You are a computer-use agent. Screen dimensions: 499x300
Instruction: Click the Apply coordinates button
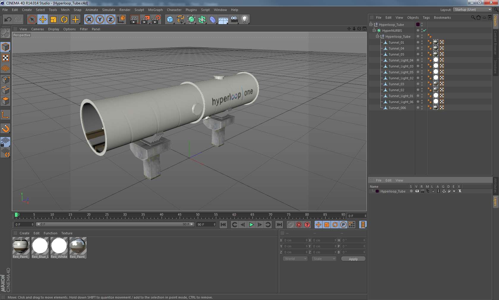[x=353, y=259]
